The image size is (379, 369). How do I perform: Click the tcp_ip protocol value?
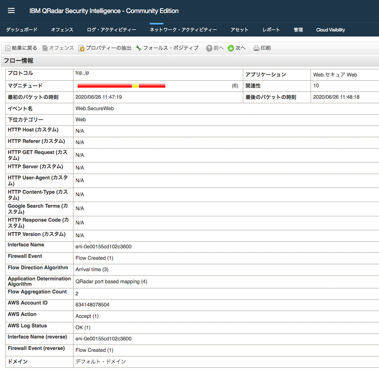coord(82,73)
